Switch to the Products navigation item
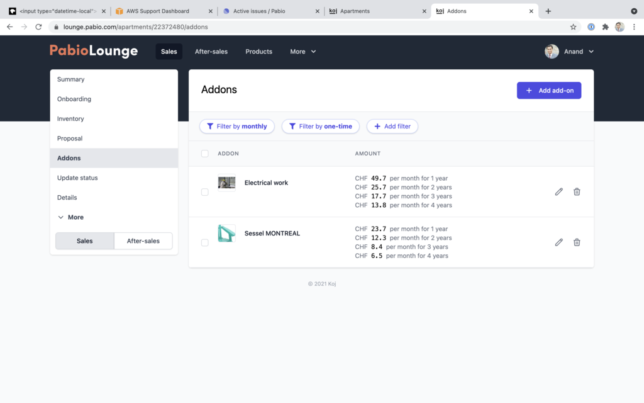644x403 pixels. (258, 51)
